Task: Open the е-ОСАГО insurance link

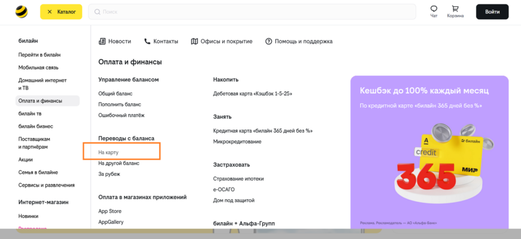Action: click(223, 189)
